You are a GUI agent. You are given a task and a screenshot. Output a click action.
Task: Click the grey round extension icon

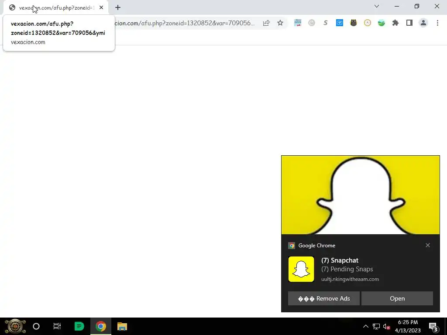click(312, 23)
